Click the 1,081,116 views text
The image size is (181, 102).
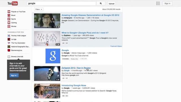tap(93, 18)
